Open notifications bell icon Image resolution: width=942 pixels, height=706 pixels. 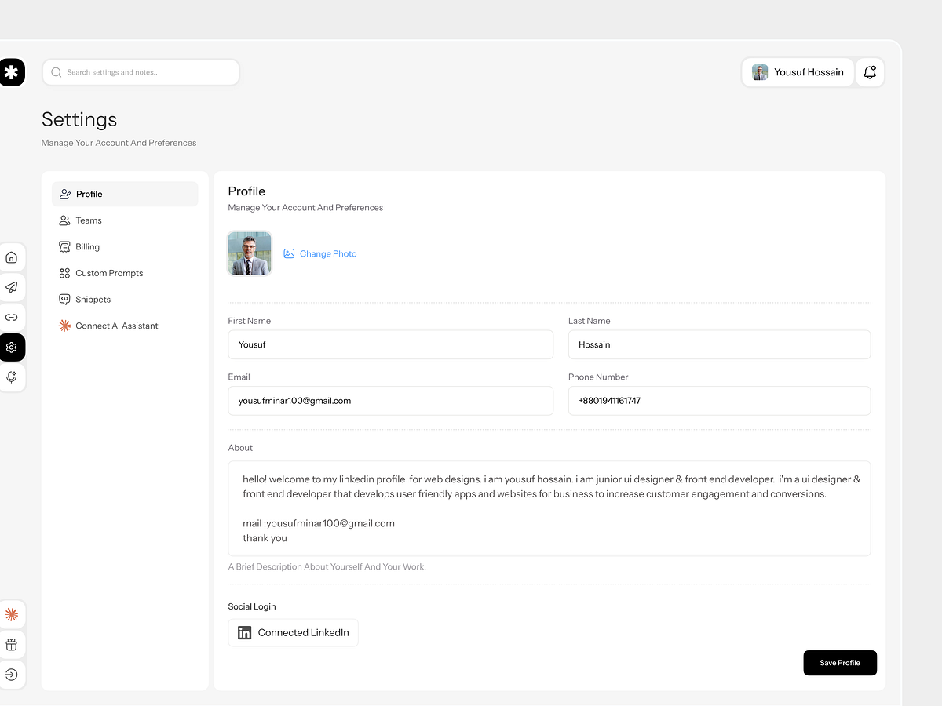[870, 72]
